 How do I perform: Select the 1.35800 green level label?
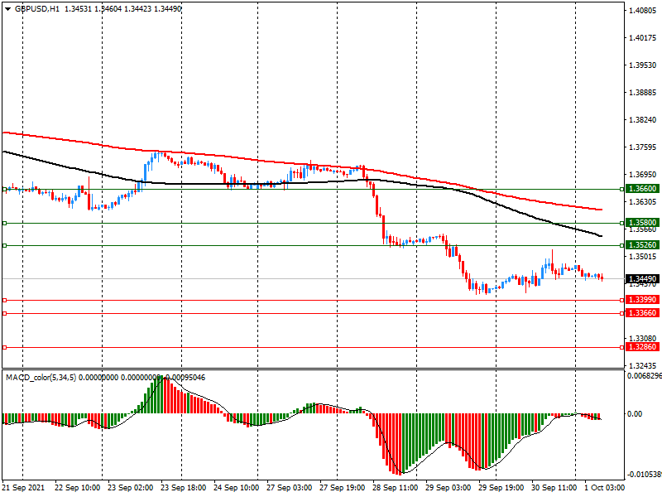coord(643,223)
